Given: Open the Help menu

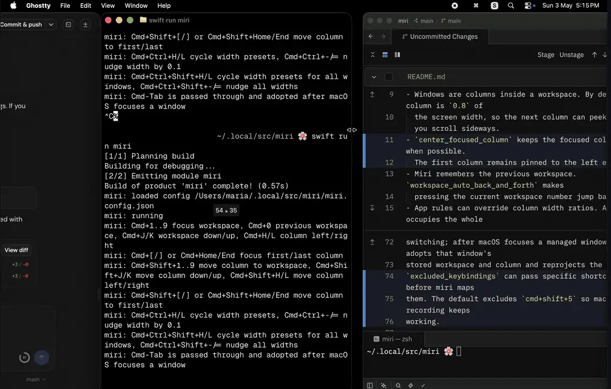Looking at the screenshot, I should (164, 5).
